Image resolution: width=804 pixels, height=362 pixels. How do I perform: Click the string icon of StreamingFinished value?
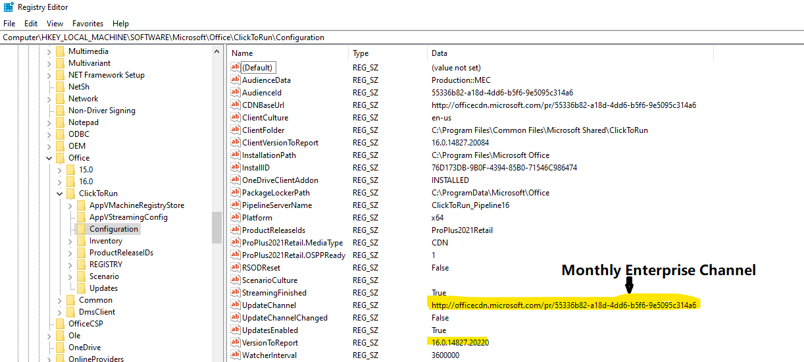click(x=236, y=292)
